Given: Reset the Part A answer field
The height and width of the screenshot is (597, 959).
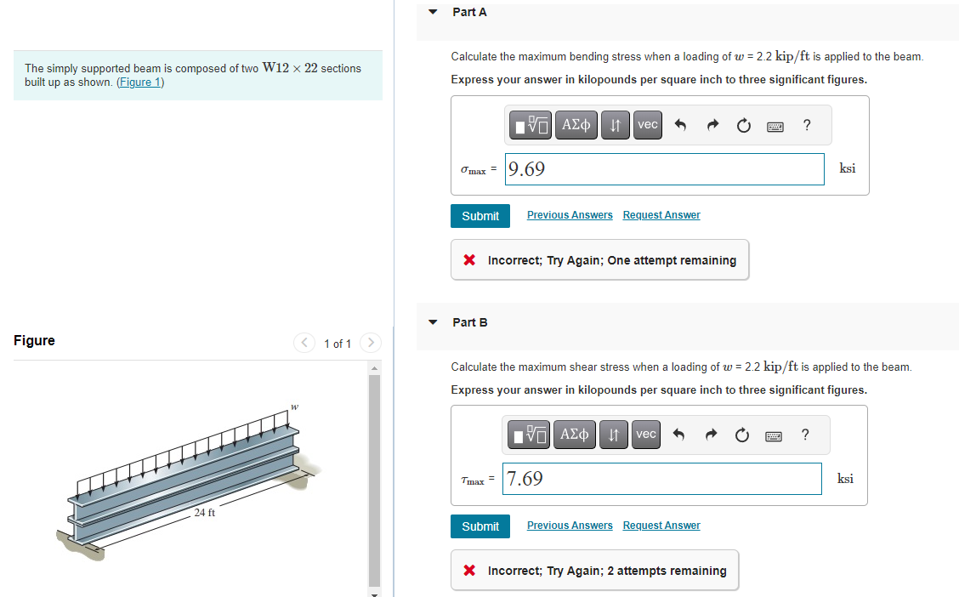Looking at the screenshot, I should [744, 125].
